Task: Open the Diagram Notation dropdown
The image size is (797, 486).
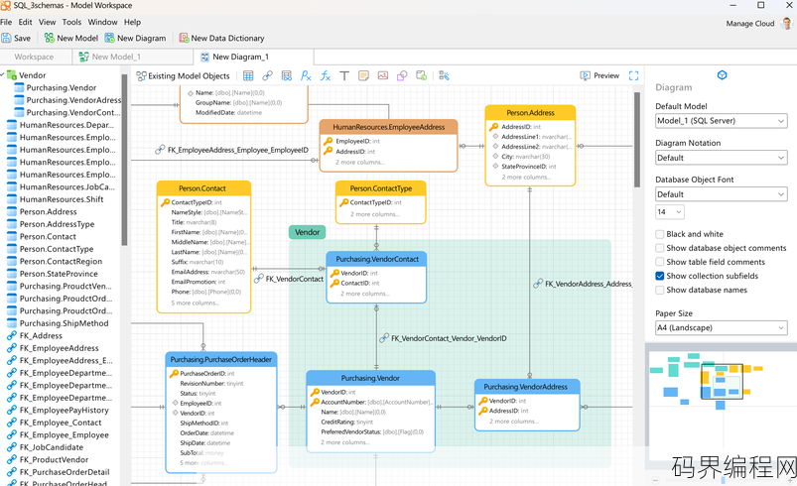Action: tap(722, 158)
